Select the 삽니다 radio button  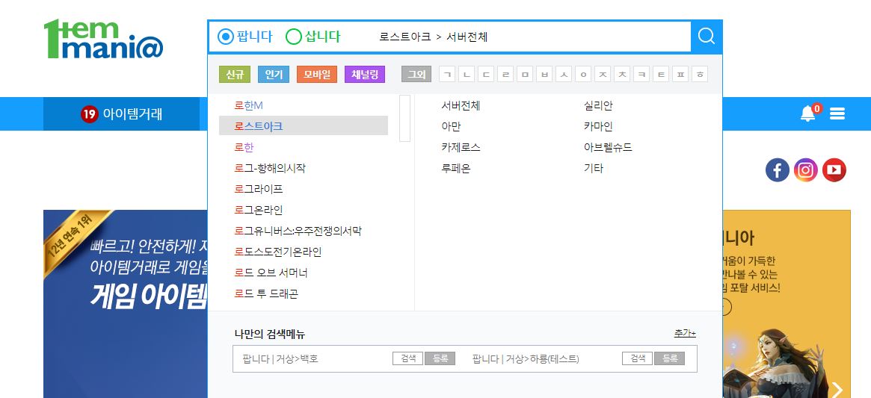[x=293, y=37]
